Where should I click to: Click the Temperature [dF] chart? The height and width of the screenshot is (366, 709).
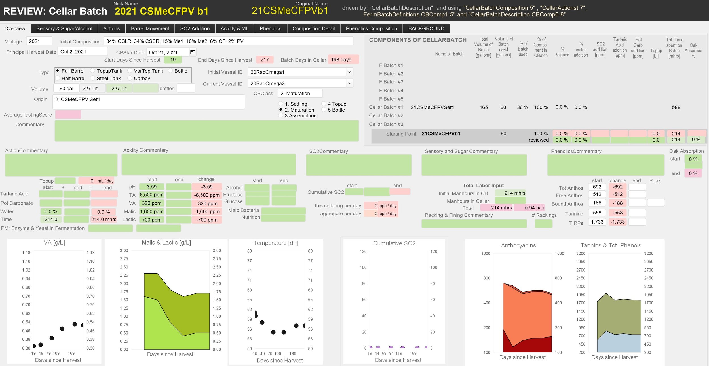click(276, 301)
